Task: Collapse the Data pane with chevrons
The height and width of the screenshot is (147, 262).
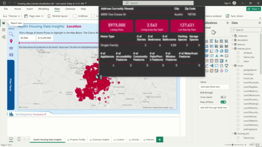Action: click(259, 23)
